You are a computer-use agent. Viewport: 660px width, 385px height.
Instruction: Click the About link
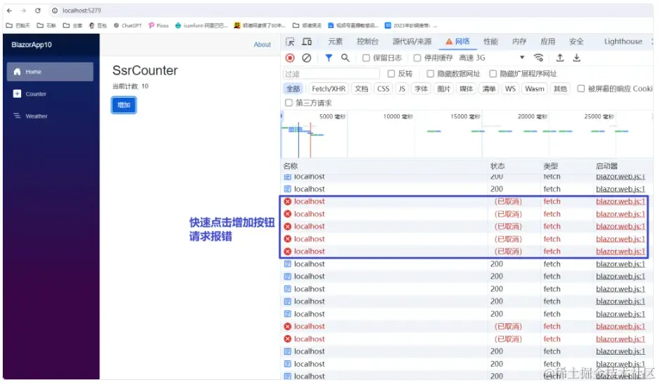(x=262, y=44)
